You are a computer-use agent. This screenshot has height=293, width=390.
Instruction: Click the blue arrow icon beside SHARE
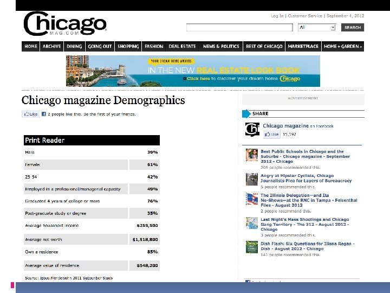[246, 113]
